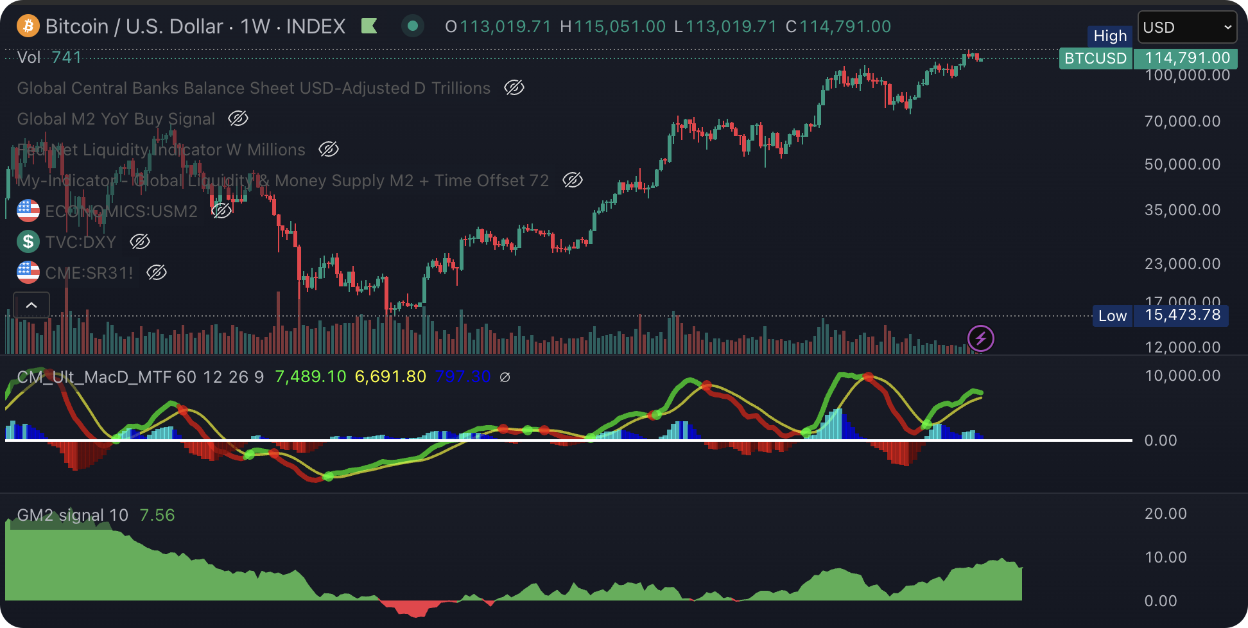Click the Vol volume legend label

click(x=29, y=57)
